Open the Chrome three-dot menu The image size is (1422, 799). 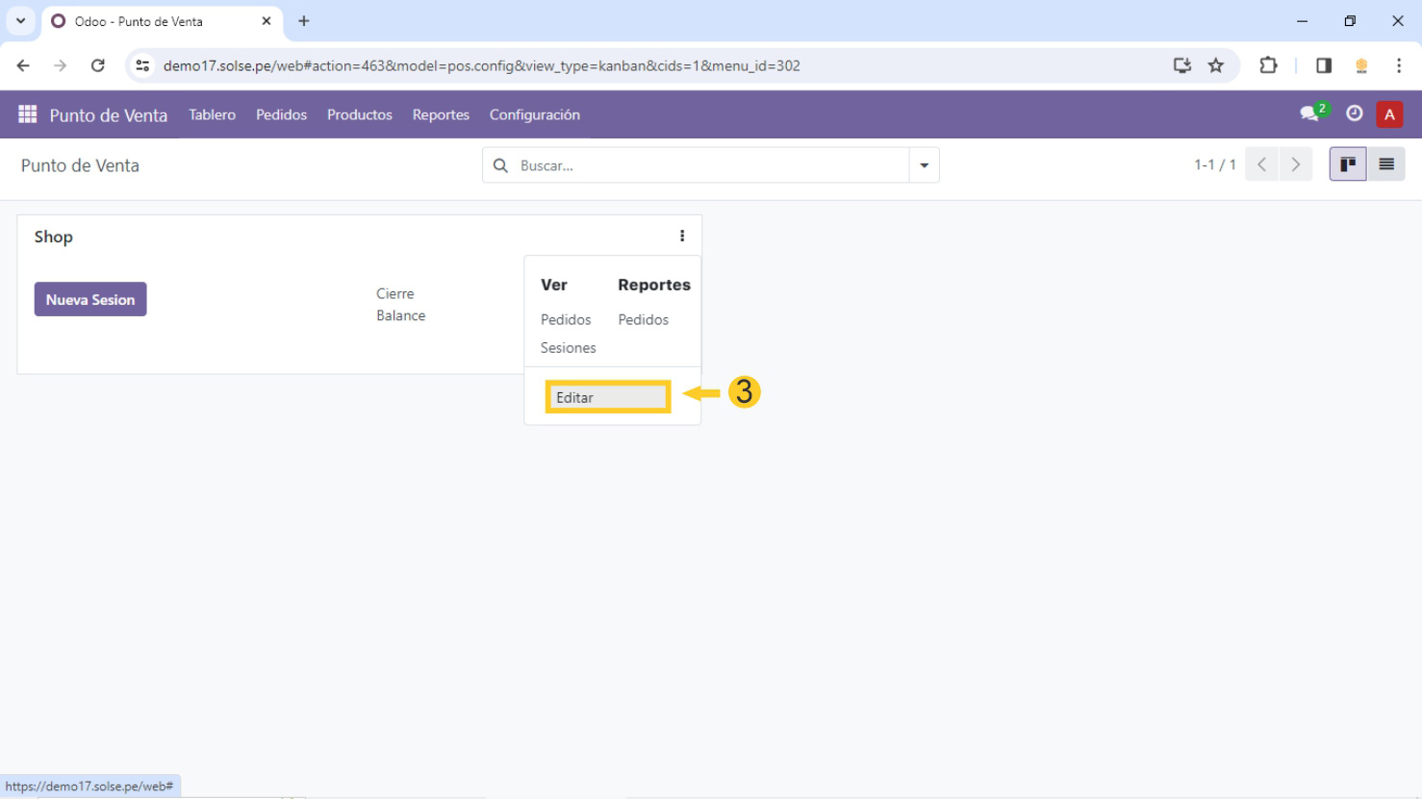click(x=1398, y=65)
